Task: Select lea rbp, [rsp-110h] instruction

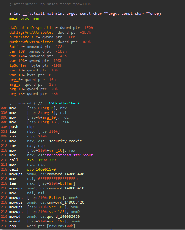Action: [35, 132]
